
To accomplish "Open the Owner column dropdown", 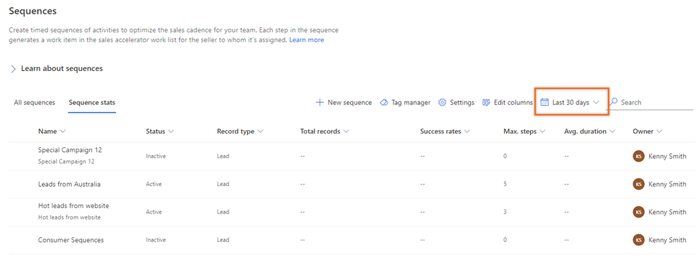I will click(x=659, y=132).
